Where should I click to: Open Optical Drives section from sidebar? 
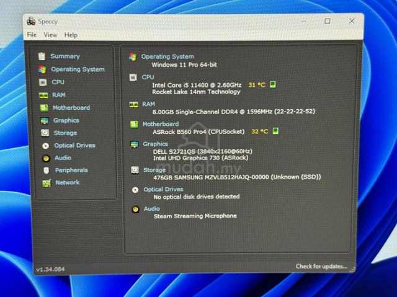click(74, 145)
